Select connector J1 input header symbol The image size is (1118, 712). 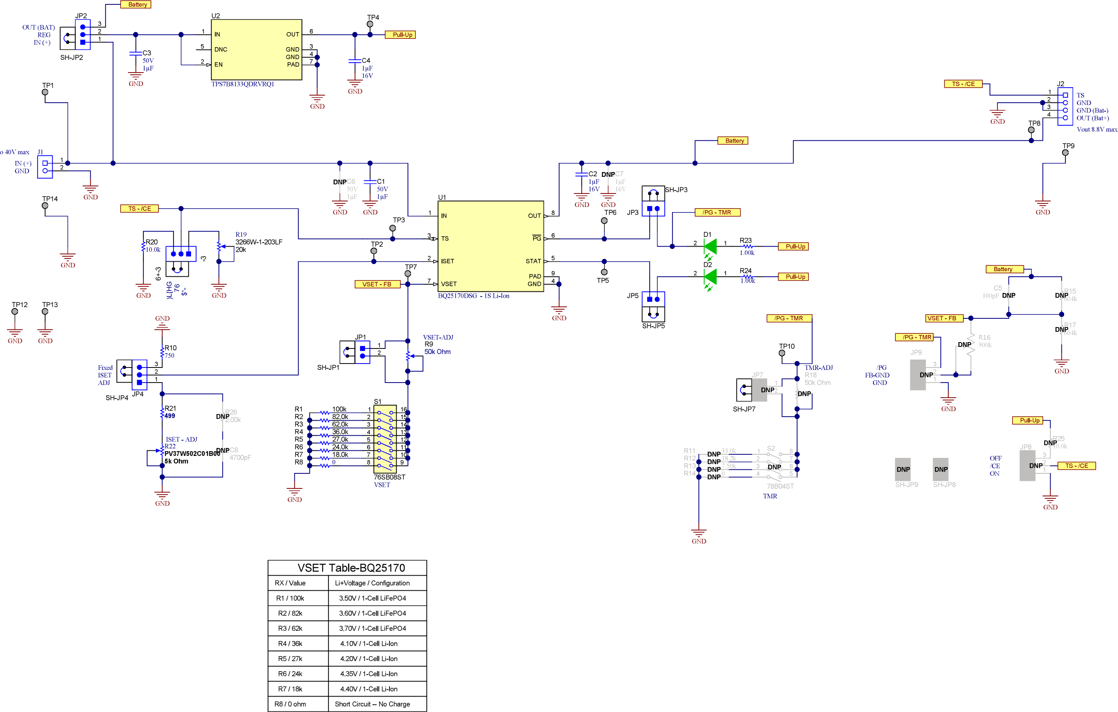[45, 167]
